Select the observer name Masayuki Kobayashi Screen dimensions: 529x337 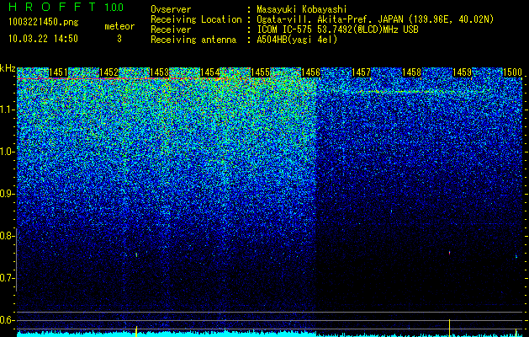click(301, 9)
